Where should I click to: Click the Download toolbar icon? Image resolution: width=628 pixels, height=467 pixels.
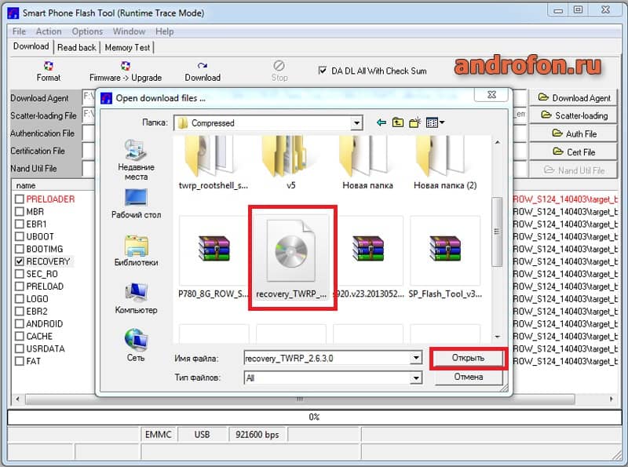[203, 66]
